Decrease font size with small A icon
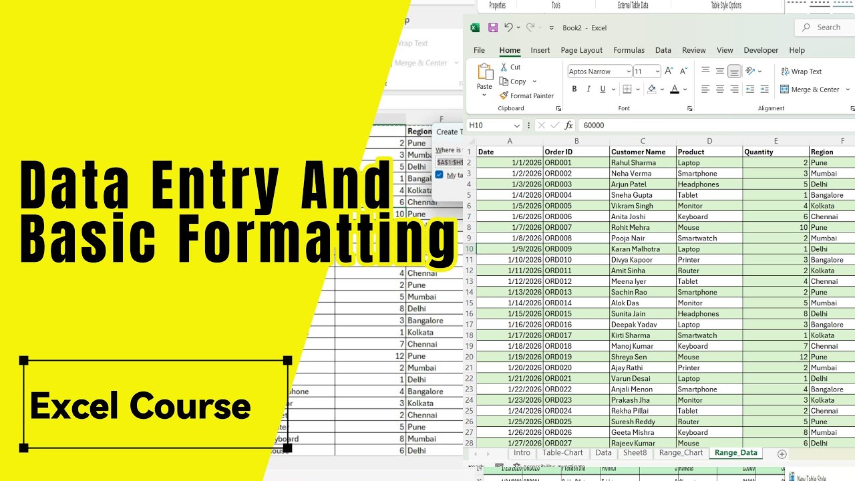 point(683,71)
